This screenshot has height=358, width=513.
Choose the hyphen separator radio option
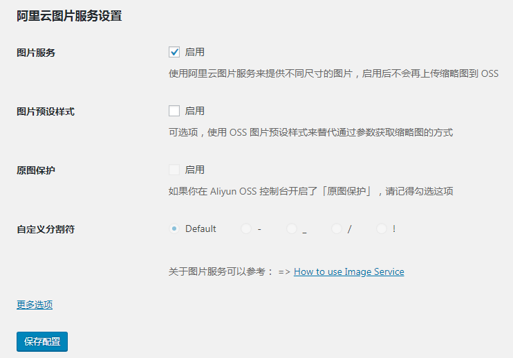(246, 229)
